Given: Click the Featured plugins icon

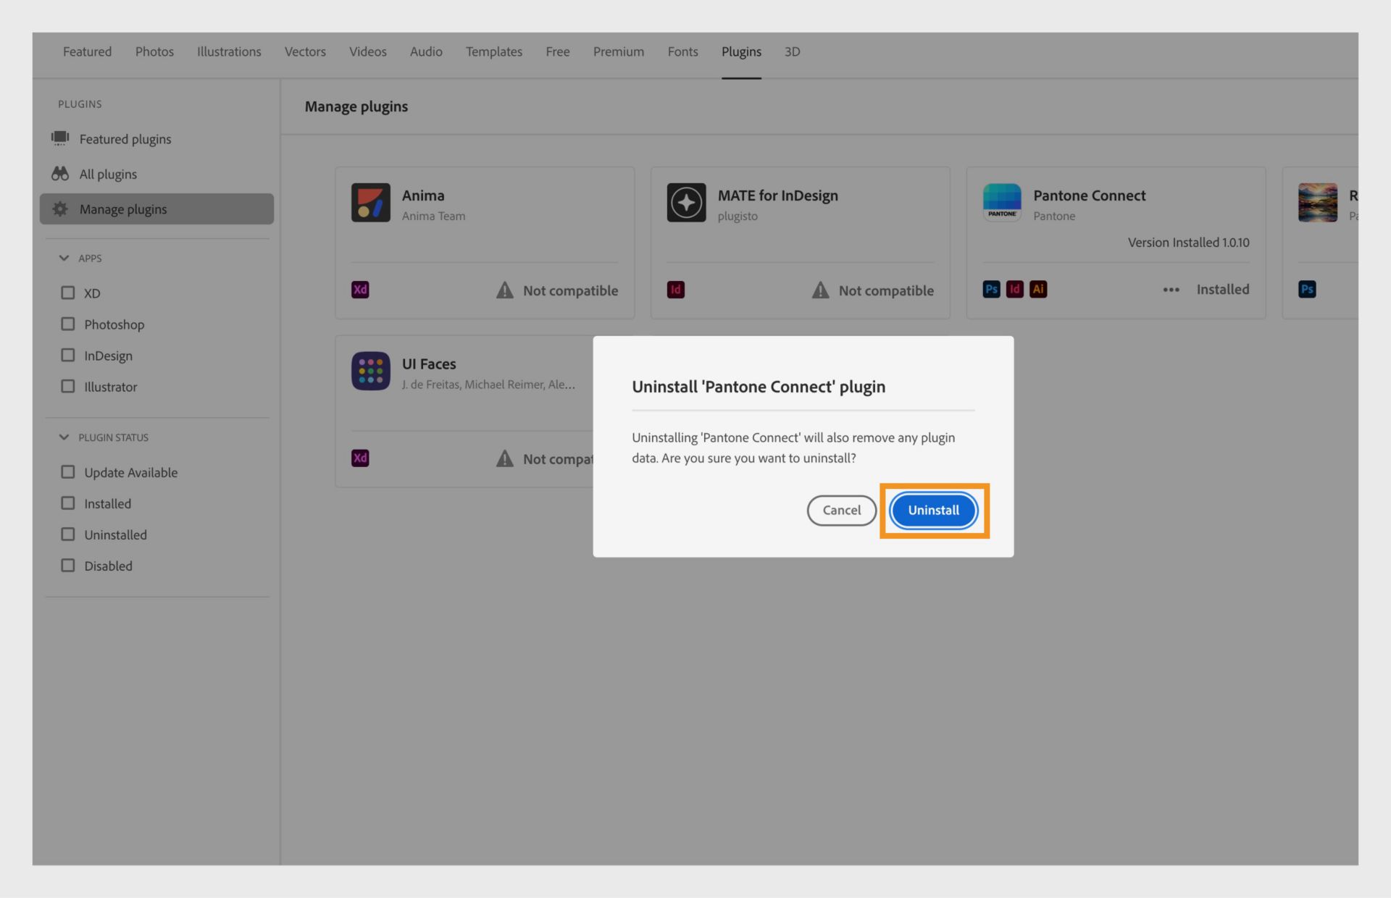Looking at the screenshot, I should 61,138.
